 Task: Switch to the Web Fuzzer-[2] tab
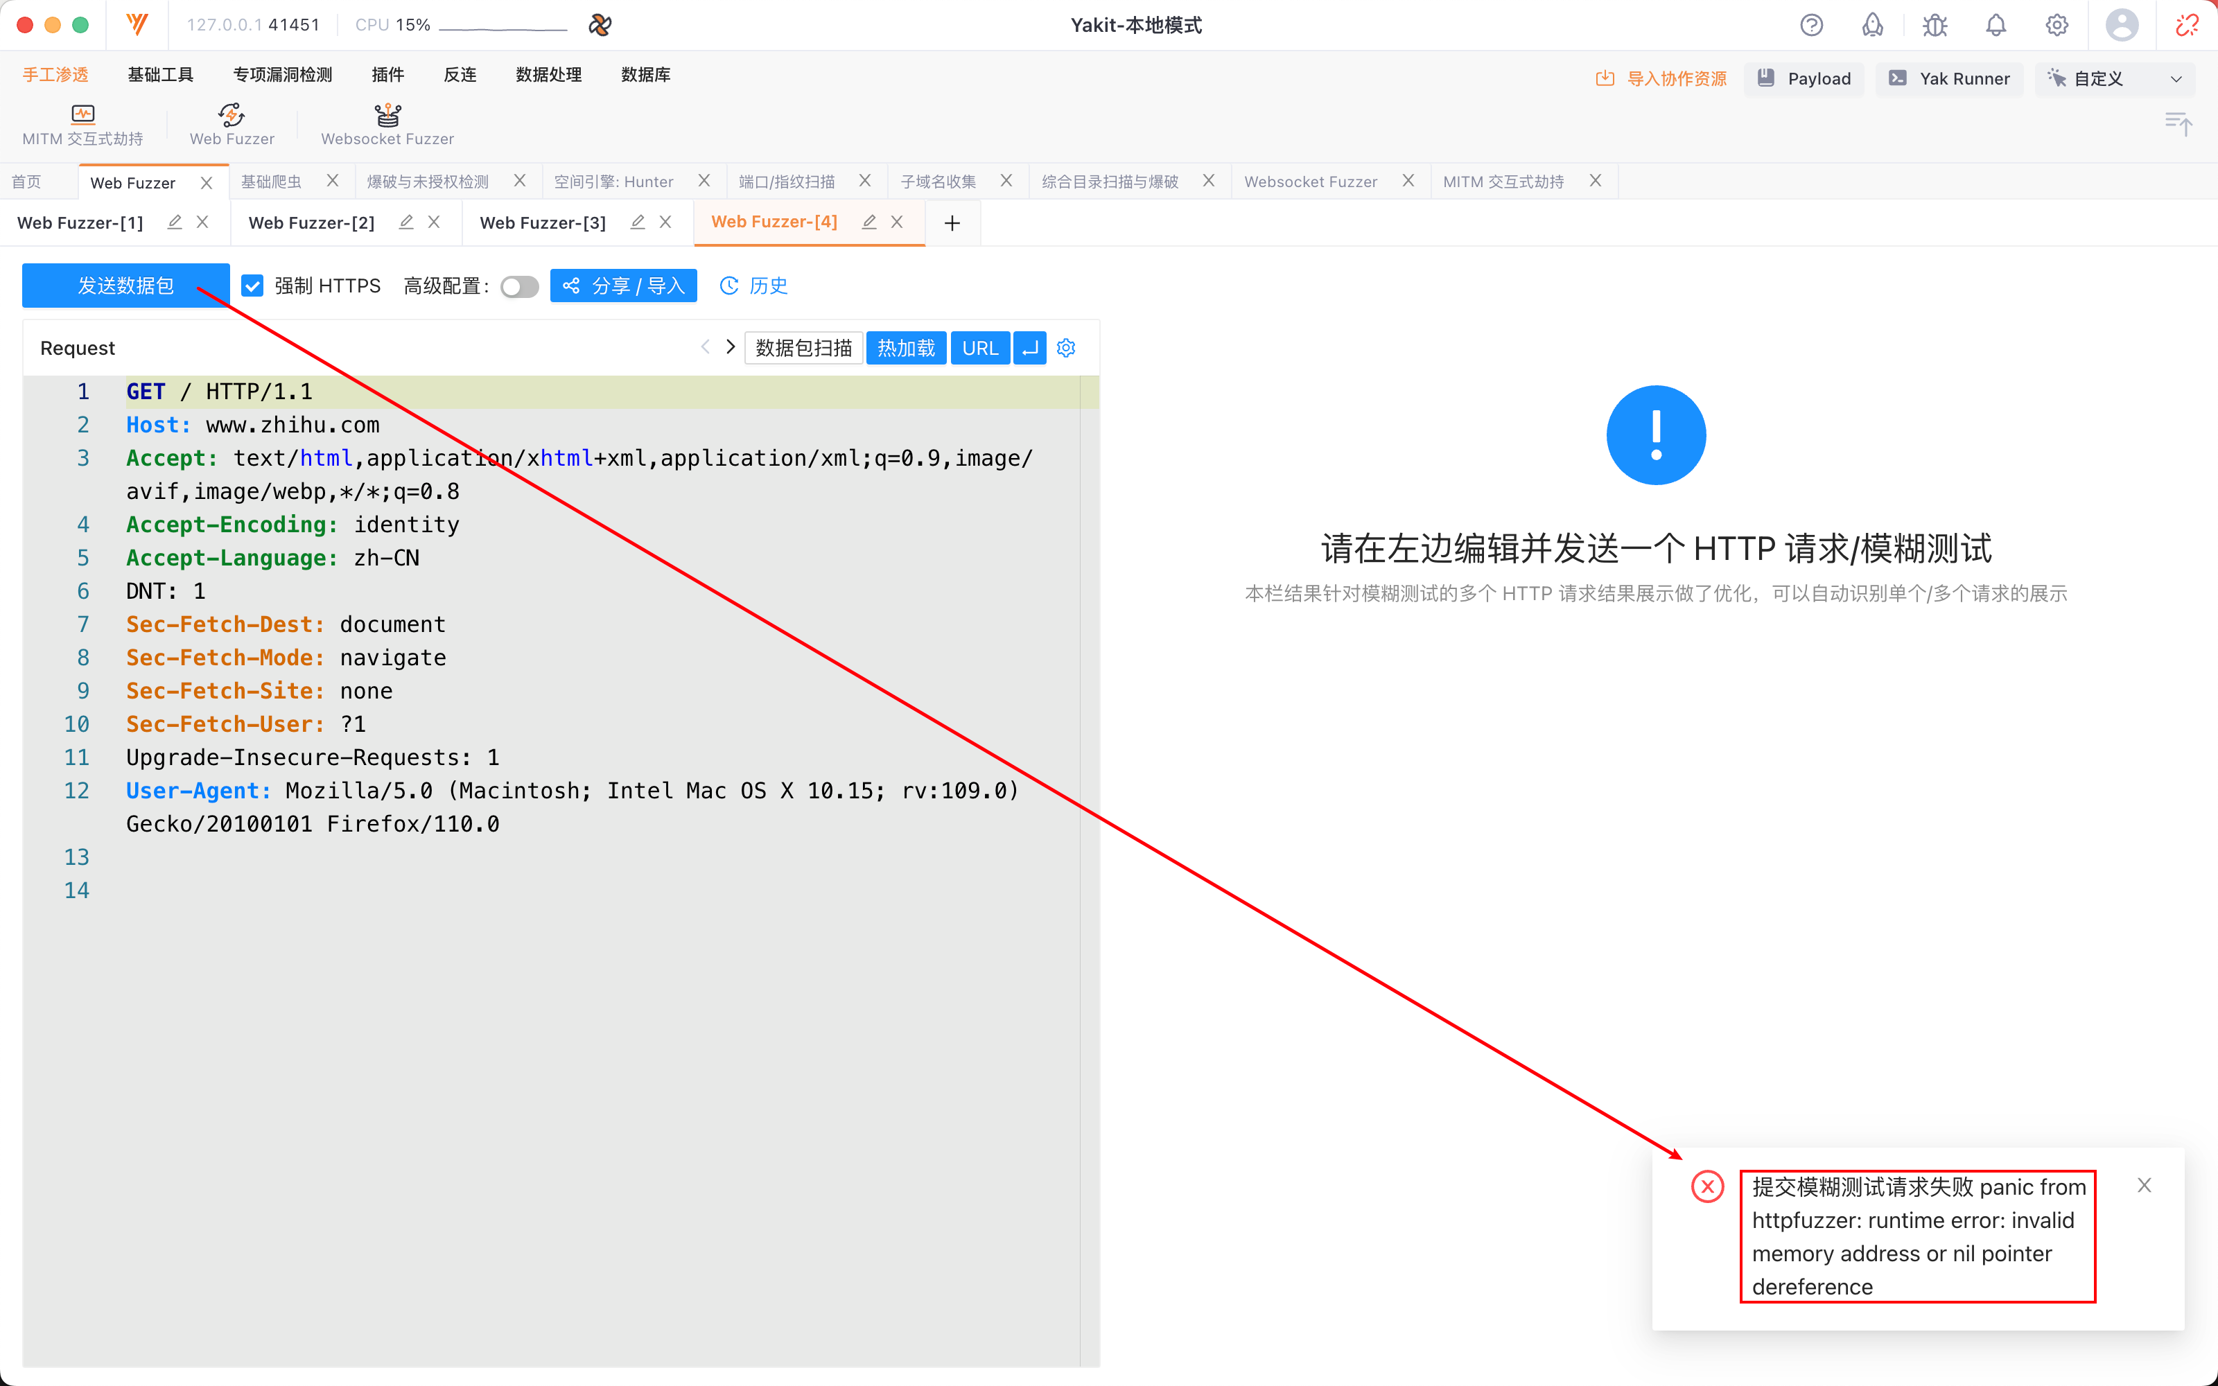tap(312, 222)
